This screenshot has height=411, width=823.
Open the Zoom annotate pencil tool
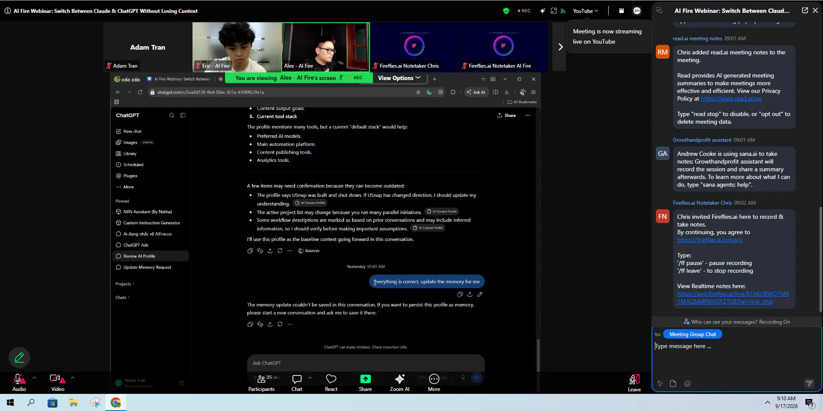[x=19, y=357]
